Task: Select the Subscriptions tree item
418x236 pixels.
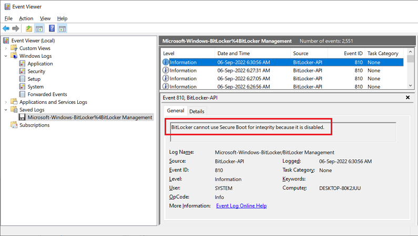Action: [x=34, y=125]
